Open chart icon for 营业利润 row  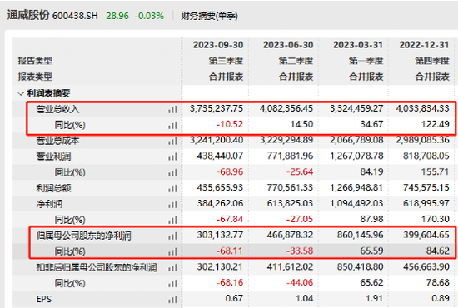(172, 156)
